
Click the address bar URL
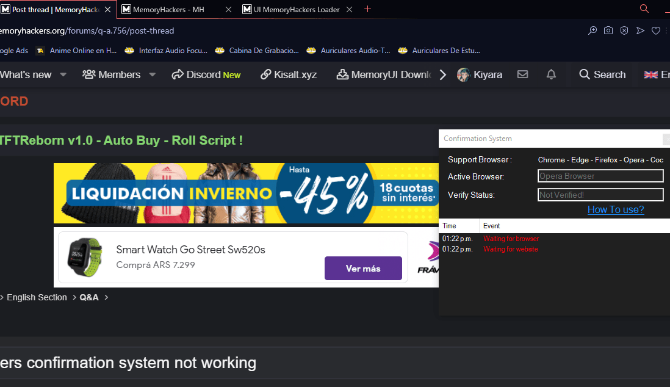coord(87,31)
